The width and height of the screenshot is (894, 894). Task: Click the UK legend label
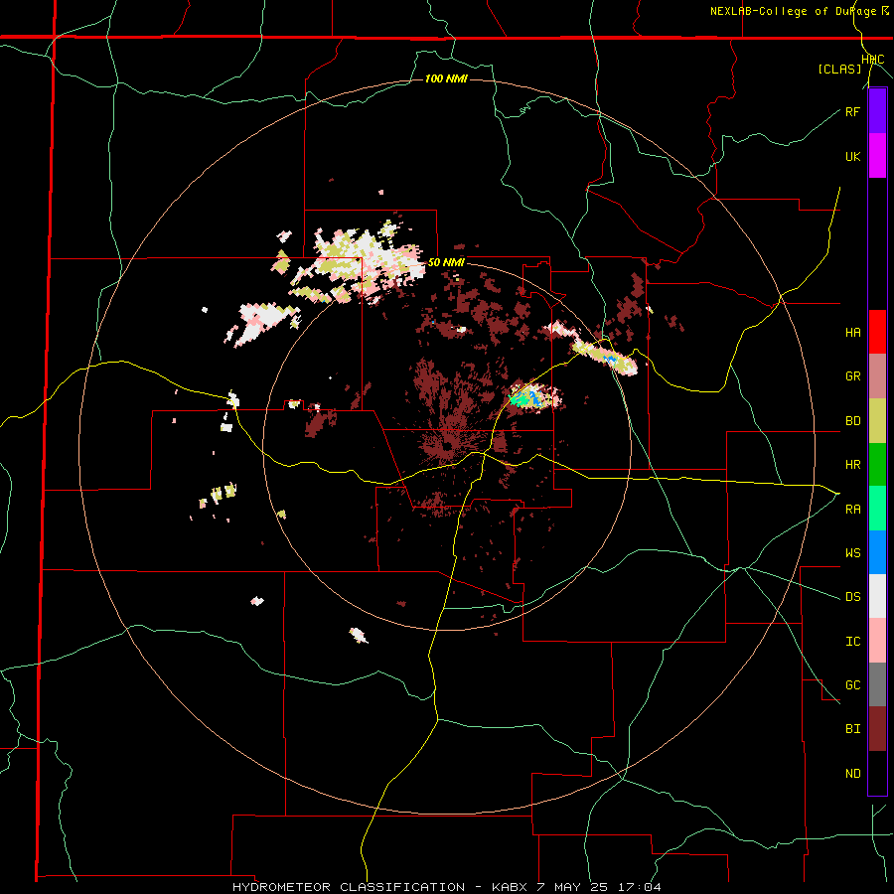(852, 156)
